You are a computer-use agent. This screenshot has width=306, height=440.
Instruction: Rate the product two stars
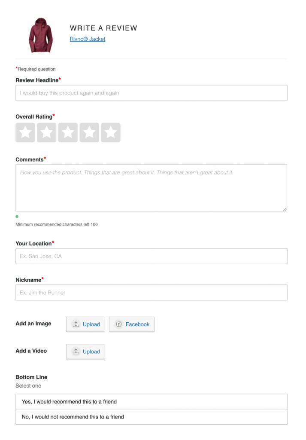pyautogui.click(x=47, y=132)
